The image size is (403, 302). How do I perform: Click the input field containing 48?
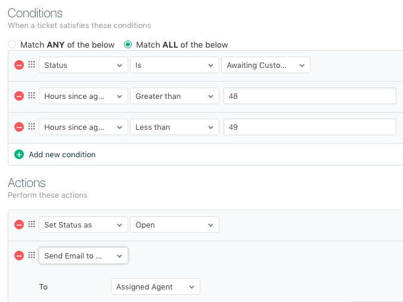309,96
